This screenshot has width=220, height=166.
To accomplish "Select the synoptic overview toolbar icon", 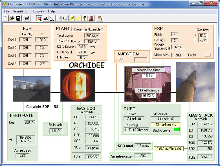I will (x=39, y=18).
